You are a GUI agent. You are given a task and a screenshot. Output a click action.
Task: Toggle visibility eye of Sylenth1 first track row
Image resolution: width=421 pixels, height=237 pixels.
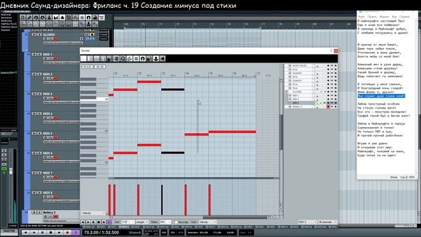coord(289,73)
